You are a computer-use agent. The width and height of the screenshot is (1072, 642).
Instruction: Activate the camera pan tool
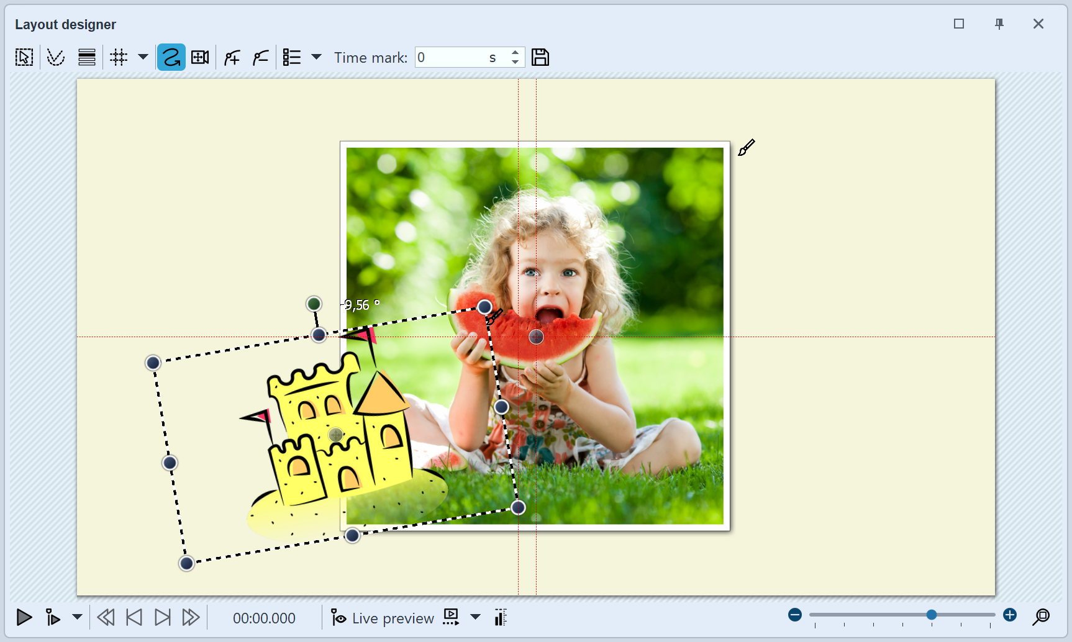[x=200, y=57]
